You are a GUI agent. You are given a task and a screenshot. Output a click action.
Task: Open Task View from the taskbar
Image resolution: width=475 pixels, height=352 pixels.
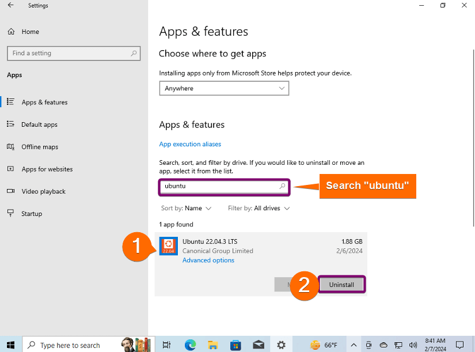click(x=166, y=345)
